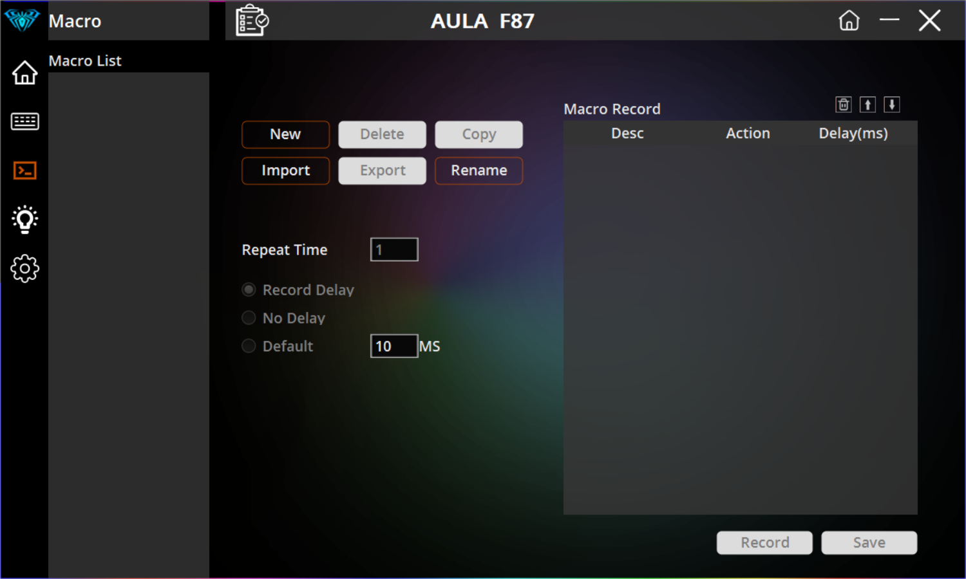Start recording with the Record button
The image size is (966, 579).
pyautogui.click(x=764, y=542)
